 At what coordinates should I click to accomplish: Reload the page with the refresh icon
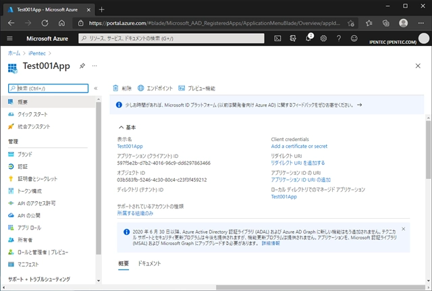coord(45,23)
